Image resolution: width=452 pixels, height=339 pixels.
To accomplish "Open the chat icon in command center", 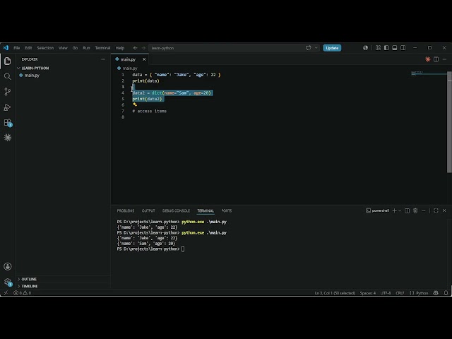I will pos(309,48).
